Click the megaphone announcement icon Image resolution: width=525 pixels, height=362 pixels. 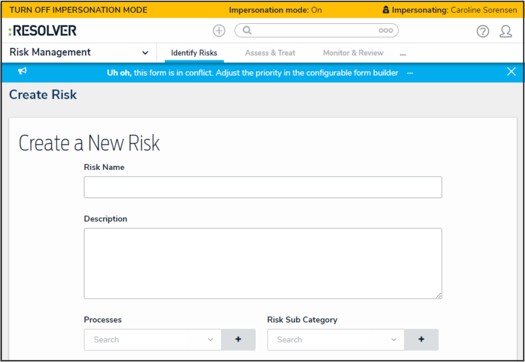point(22,71)
